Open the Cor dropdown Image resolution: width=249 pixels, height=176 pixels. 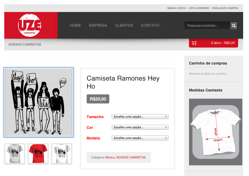(140, 127)
